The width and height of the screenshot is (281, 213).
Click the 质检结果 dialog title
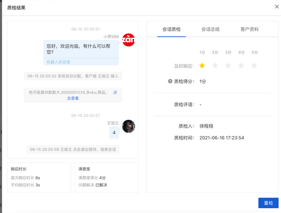[16, 8]
